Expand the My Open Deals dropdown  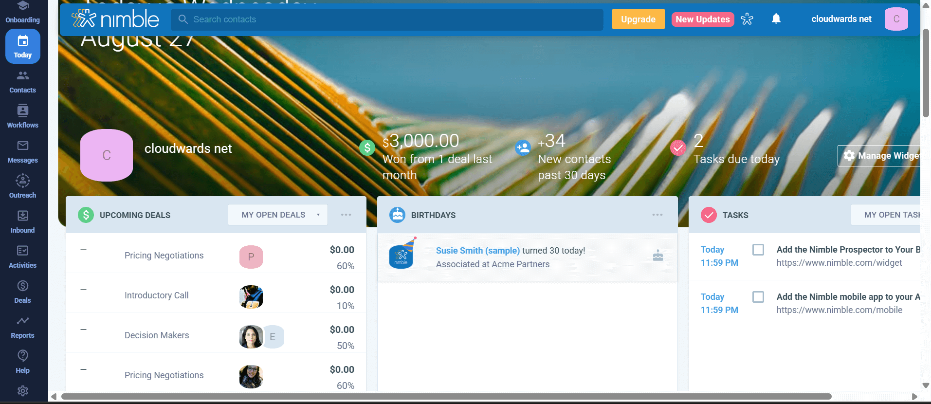(278, 215)
